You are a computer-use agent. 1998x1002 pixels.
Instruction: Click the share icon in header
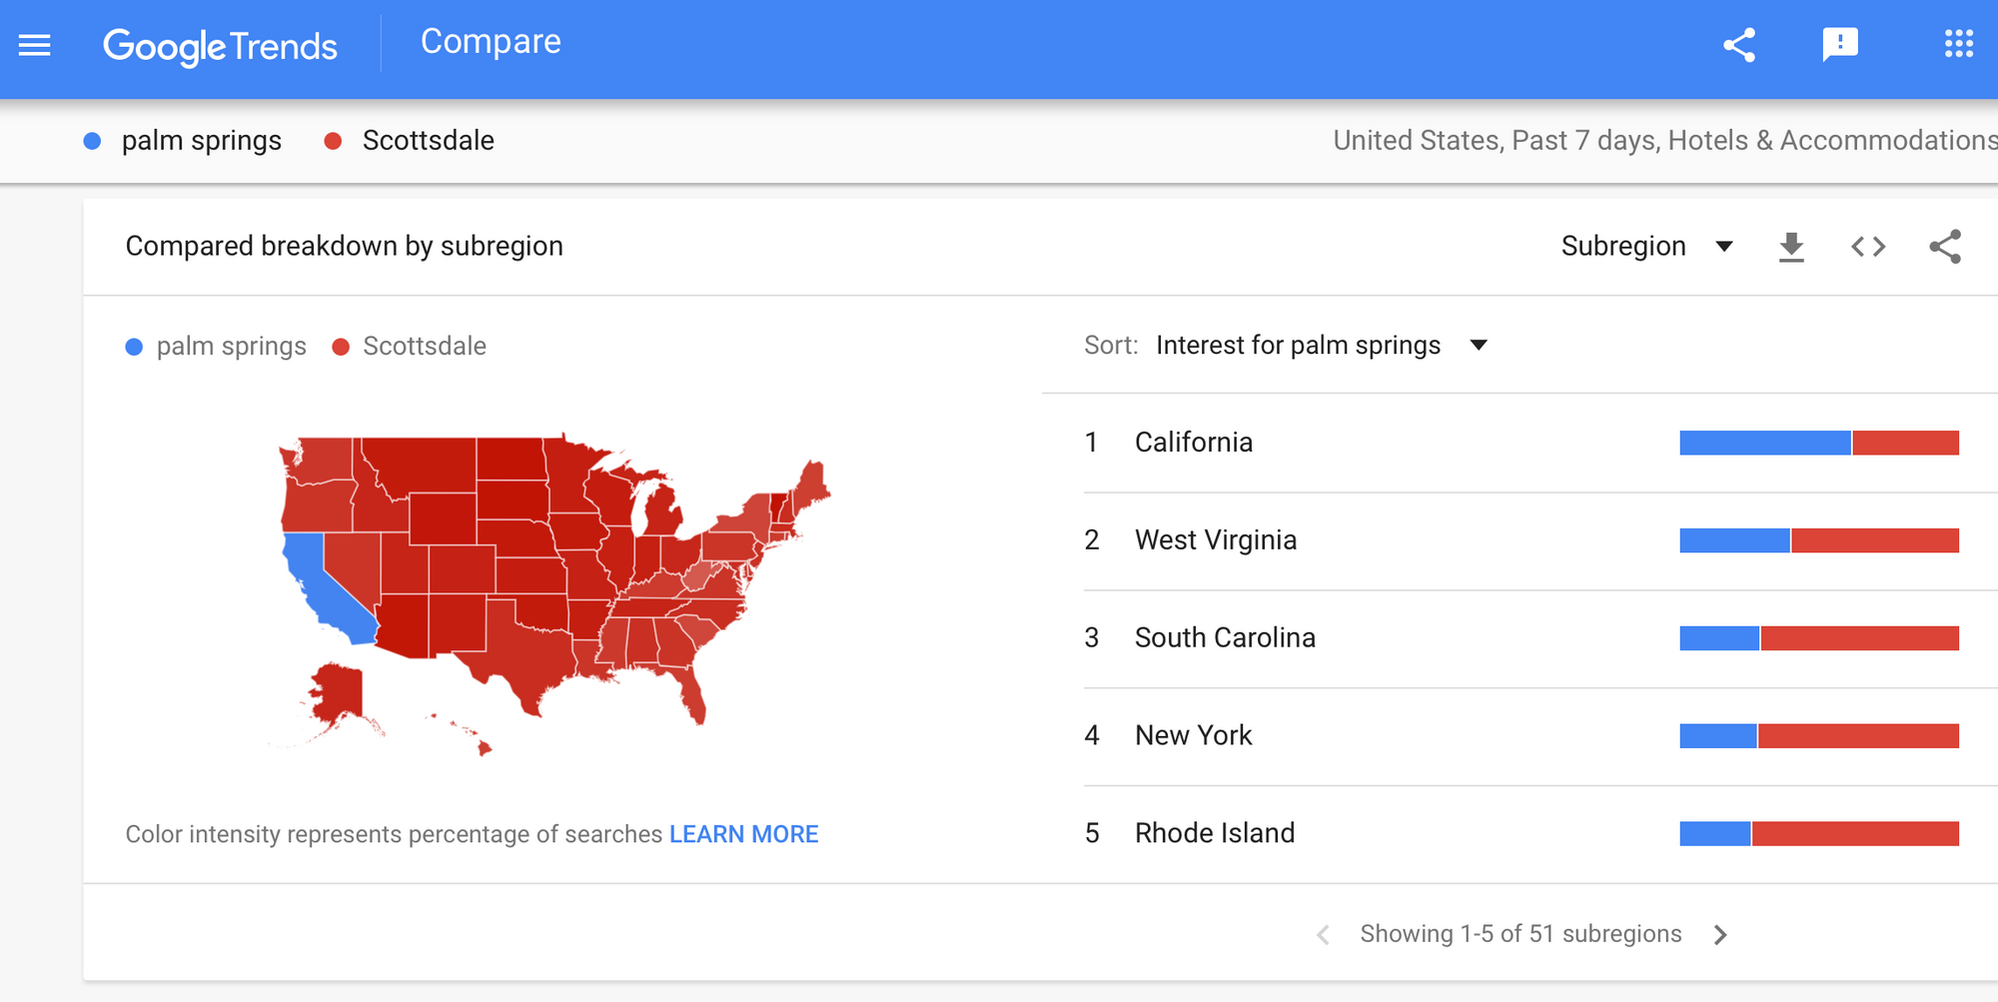point(1739,45)
